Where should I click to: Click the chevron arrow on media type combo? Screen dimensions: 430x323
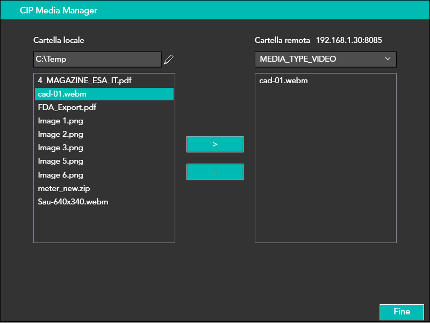388,59
